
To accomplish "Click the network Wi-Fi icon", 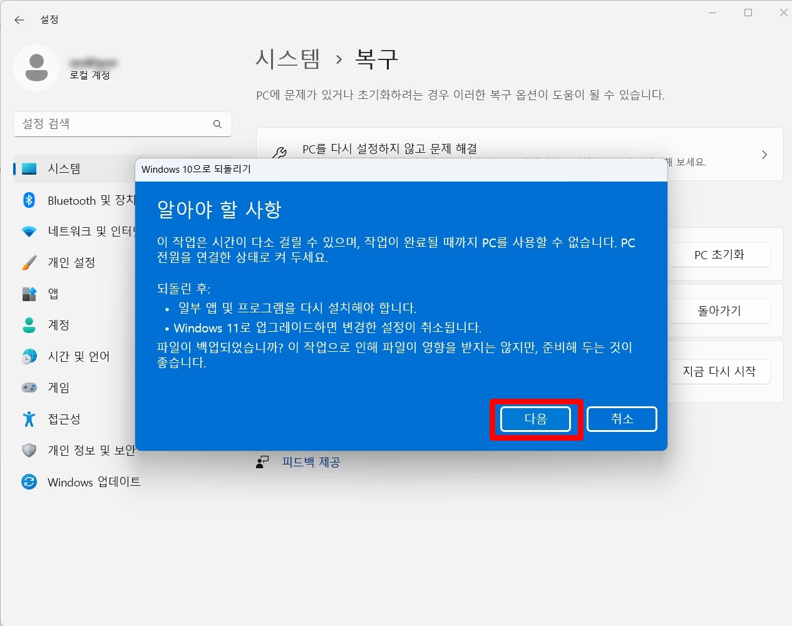I will [x=29, y=232].
